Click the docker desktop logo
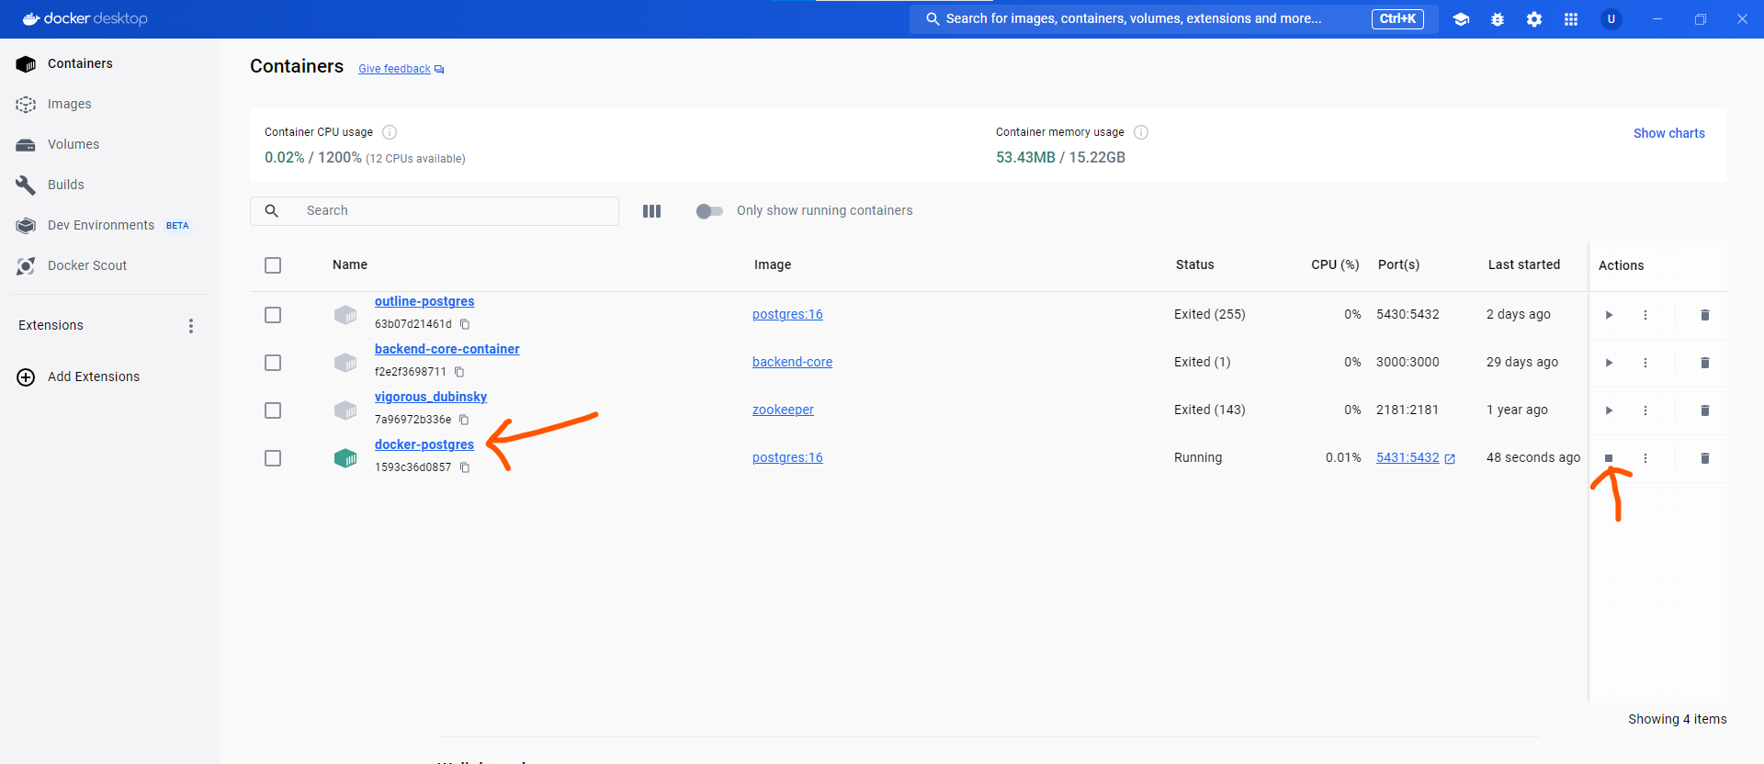1764x764 pixels. (x=85, y=18)
